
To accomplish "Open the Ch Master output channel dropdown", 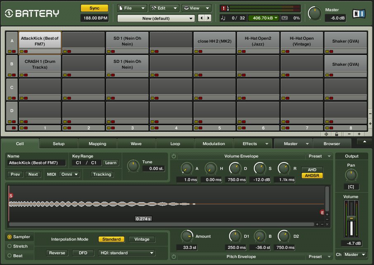I will [355, 255].
